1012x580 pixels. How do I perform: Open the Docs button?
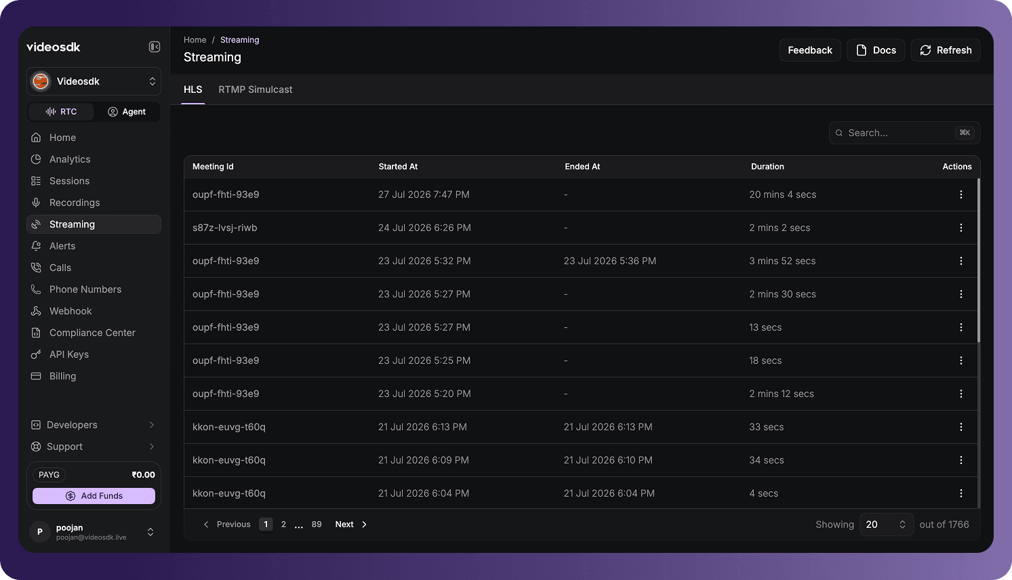[x=876, y=50]
